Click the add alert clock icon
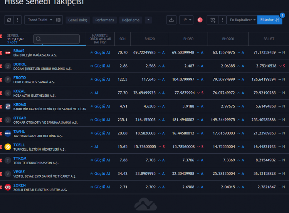Viewport: 289px width, 213px height. (x=213, y=20)
